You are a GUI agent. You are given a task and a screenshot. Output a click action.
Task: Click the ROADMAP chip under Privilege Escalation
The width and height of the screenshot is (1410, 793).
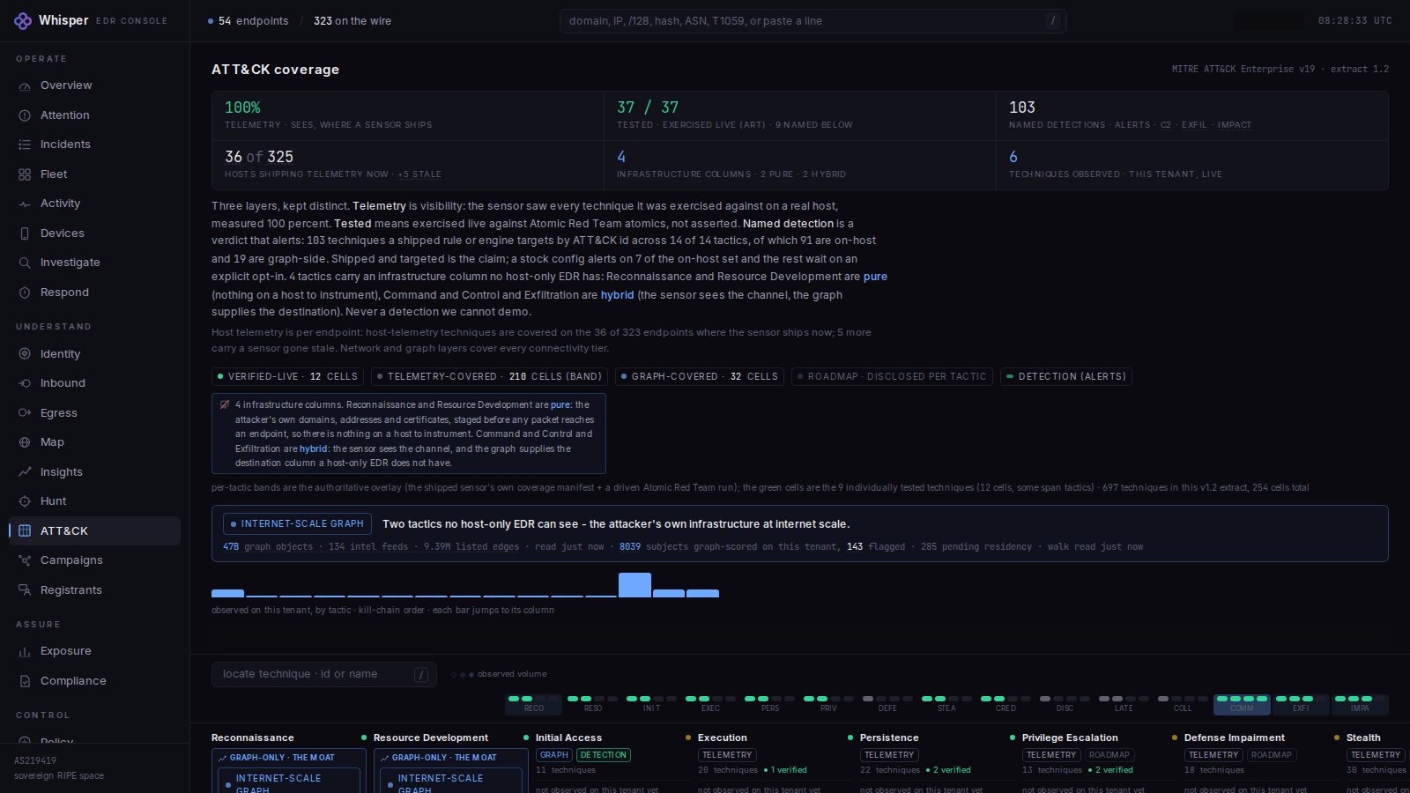click(1109, 755)
